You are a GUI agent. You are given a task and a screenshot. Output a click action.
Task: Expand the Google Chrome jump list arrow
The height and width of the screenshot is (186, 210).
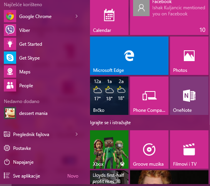point(77,16)
